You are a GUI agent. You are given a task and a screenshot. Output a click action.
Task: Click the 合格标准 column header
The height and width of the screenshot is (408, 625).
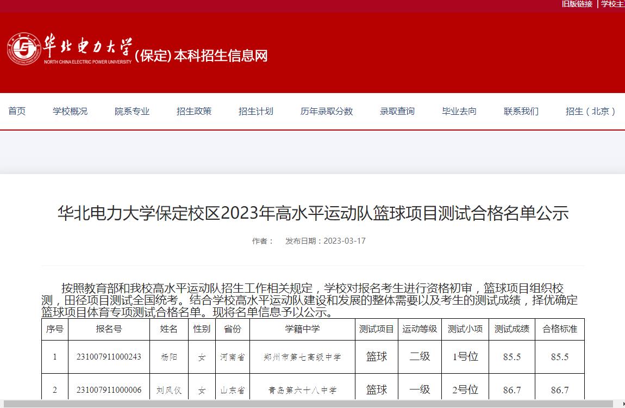[560, 329]
